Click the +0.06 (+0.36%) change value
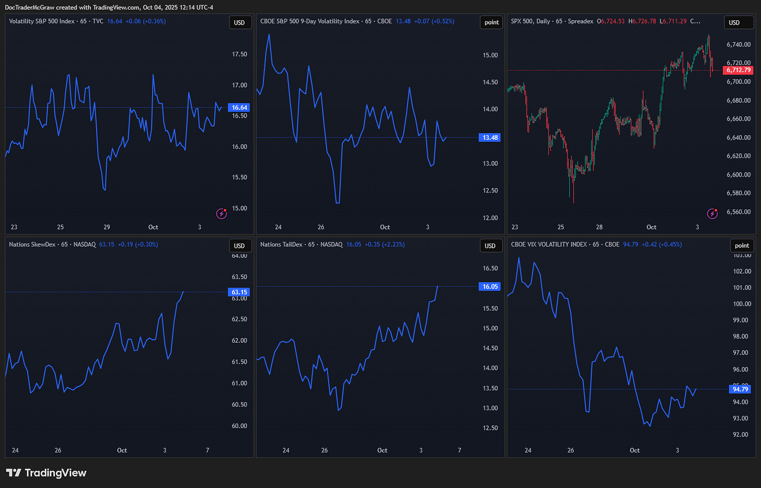This screenshot has width=761, height=488. coord(146,21)
